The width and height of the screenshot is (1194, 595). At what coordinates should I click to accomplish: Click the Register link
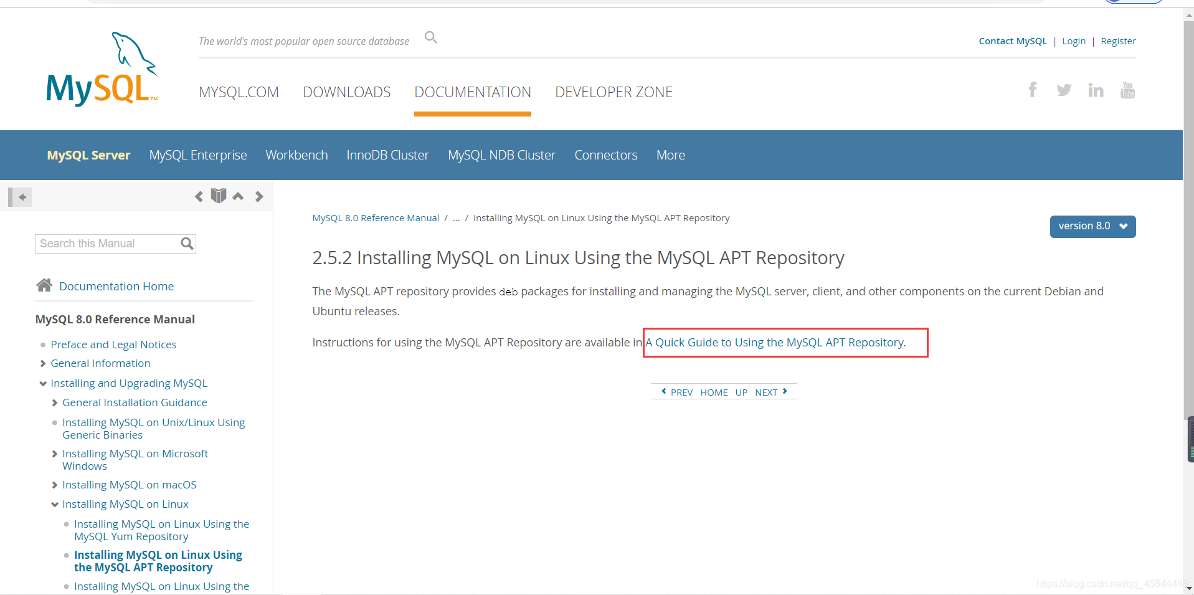[x=1118, y=41]
